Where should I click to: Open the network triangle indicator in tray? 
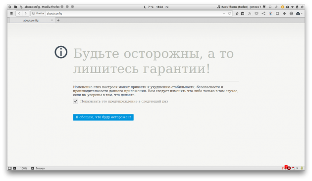(x=292, y=7)
